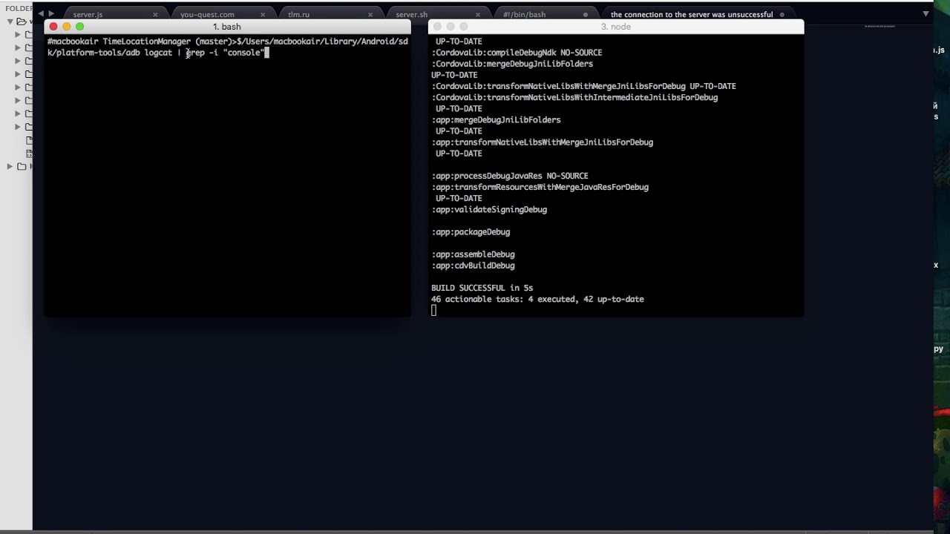The width and height of the screenshot is (950, 534).
Task: Go to next tab with right arrow
Action: [x=51, y=14]
